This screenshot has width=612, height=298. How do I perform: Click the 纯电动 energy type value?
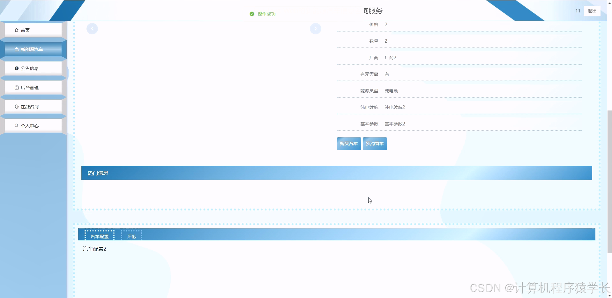coord(391,91)
